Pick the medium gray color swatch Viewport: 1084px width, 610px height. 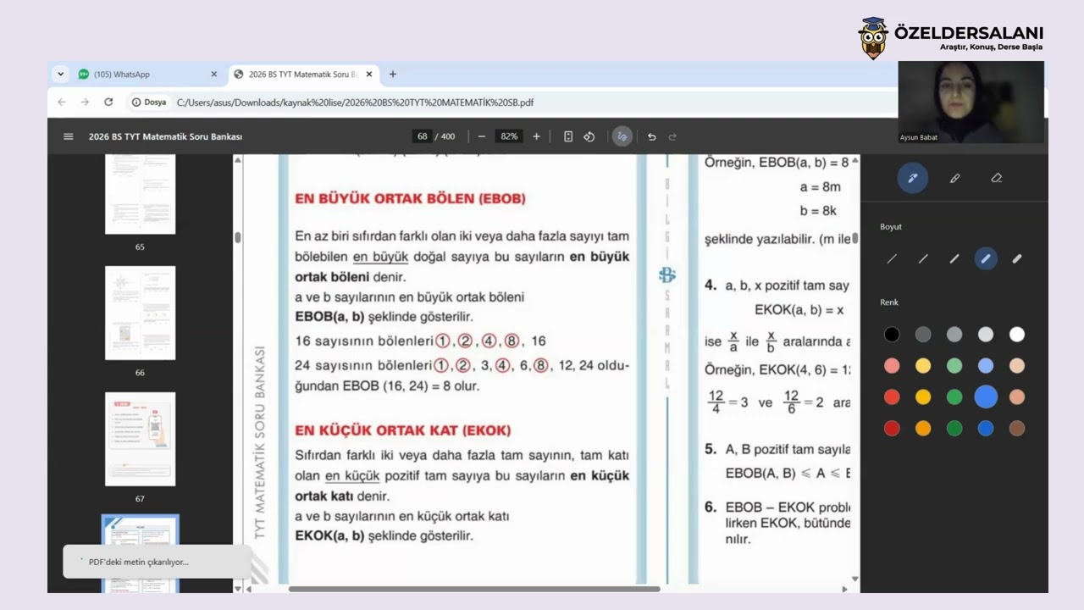click(x=954, y=335)
